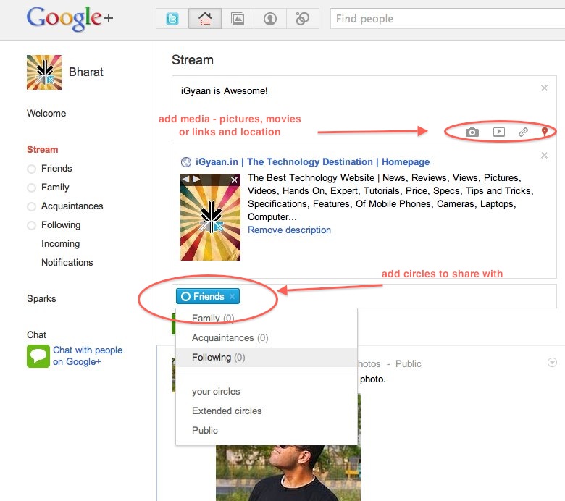The height and width of the screenshot is (501, 565).
Task: Open the Profile icon in top toolbar
Action: pyautogui.click(x=270, y=20)
